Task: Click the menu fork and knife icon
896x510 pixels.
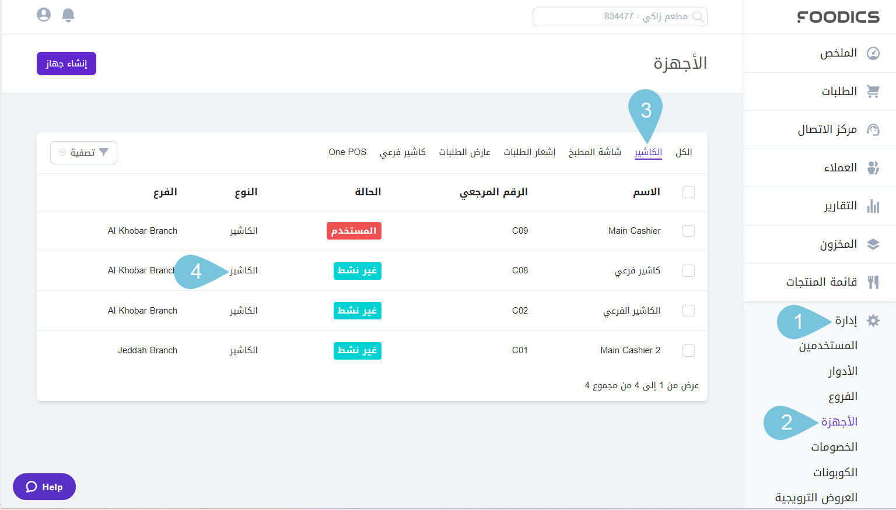Action: [873, 283]
